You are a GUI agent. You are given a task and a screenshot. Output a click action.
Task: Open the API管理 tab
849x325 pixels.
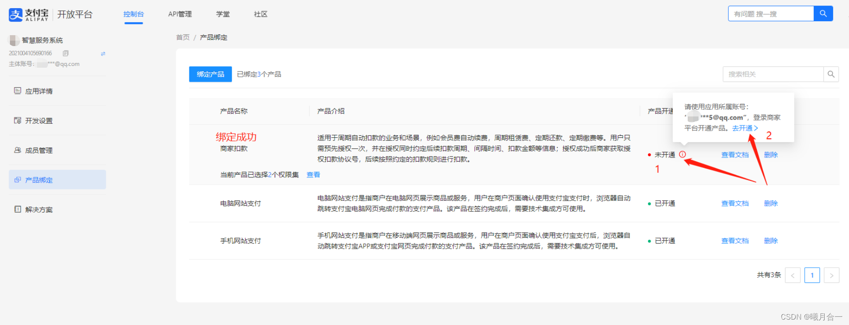click(180, 14)
